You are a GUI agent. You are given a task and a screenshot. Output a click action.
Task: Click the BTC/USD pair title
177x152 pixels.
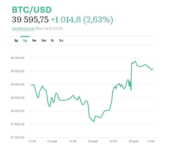(x=32, y=10)
